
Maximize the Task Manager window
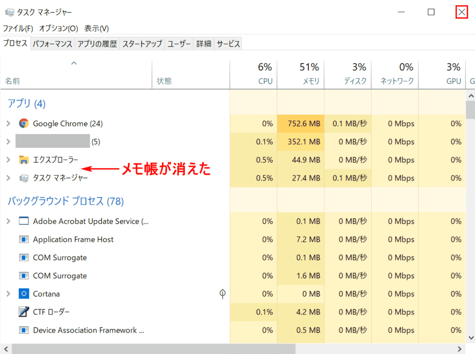pyautogui.click(x=431, y=12)
